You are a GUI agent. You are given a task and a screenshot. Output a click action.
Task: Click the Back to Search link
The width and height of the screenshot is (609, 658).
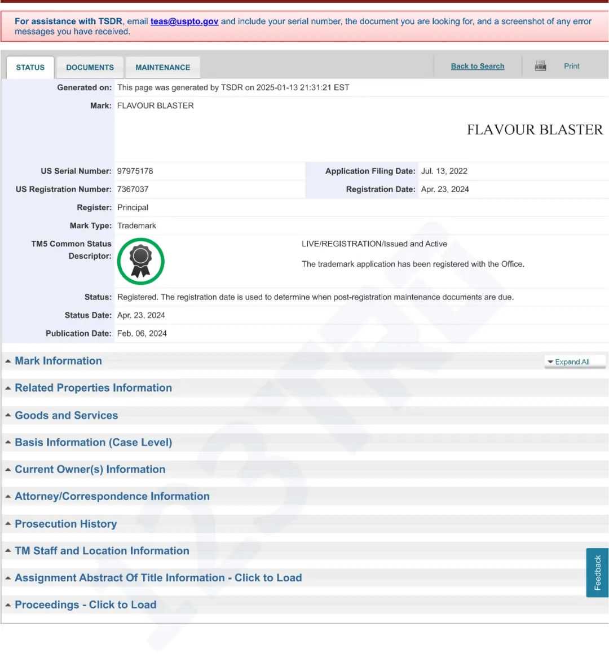click(478, 67)
